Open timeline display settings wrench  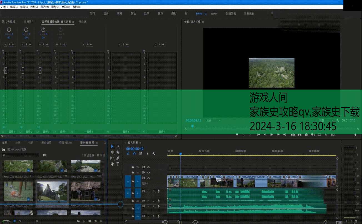(154, 154)
